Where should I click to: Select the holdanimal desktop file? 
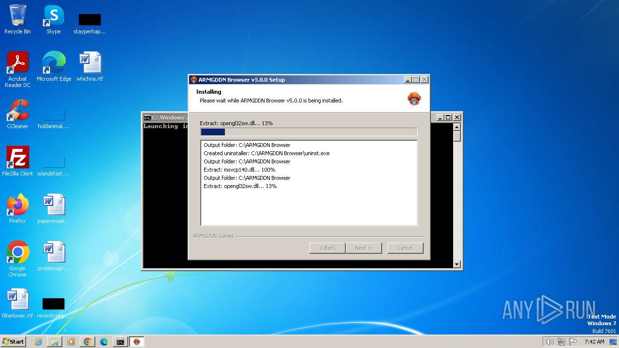[54, 118]
